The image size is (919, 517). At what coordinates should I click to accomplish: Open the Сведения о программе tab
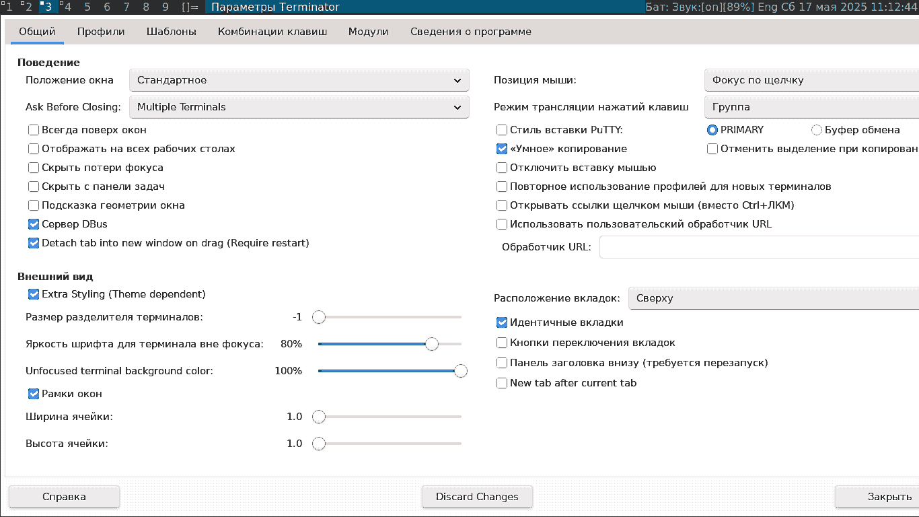(x=471, y=32)
